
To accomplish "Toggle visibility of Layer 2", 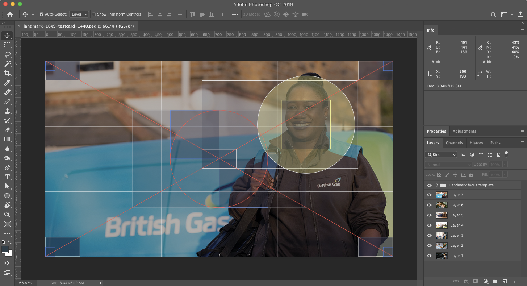I will click(x=429, y=246).
